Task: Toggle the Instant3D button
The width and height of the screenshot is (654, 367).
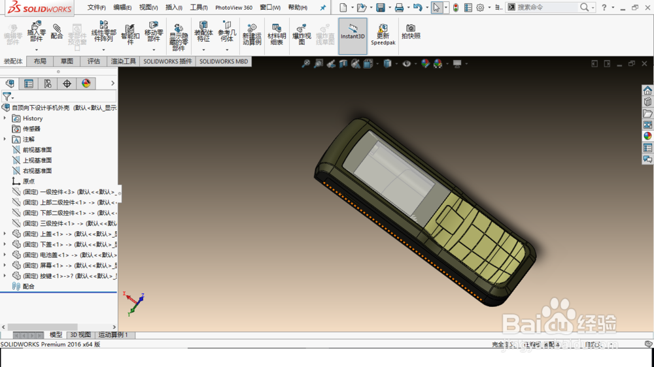Action: [x=353, y=36]
